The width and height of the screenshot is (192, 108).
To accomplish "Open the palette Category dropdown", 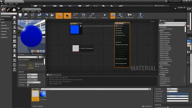I will click(x=175, y=23).
